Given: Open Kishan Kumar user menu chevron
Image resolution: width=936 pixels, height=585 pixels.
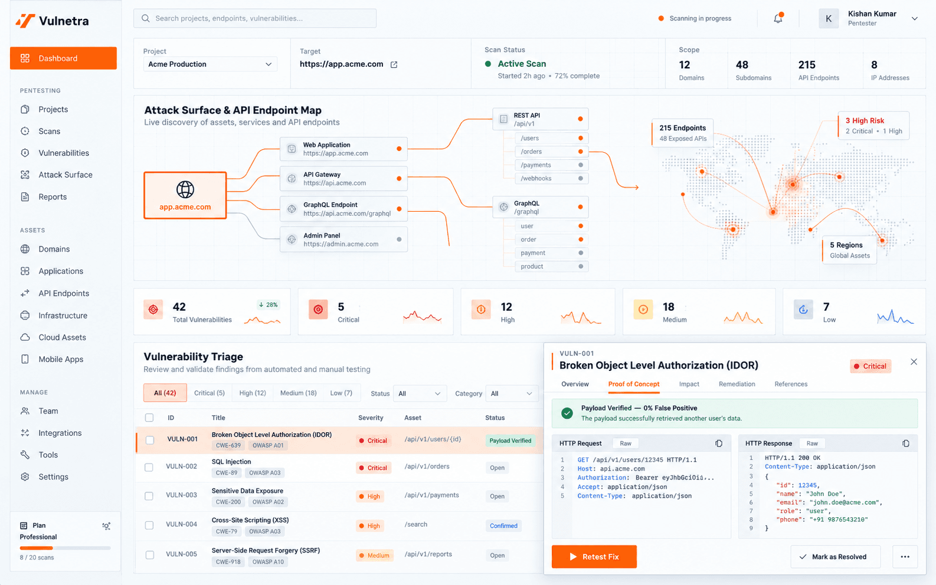Looking at the screenshot, I should [x=914, y=18].
